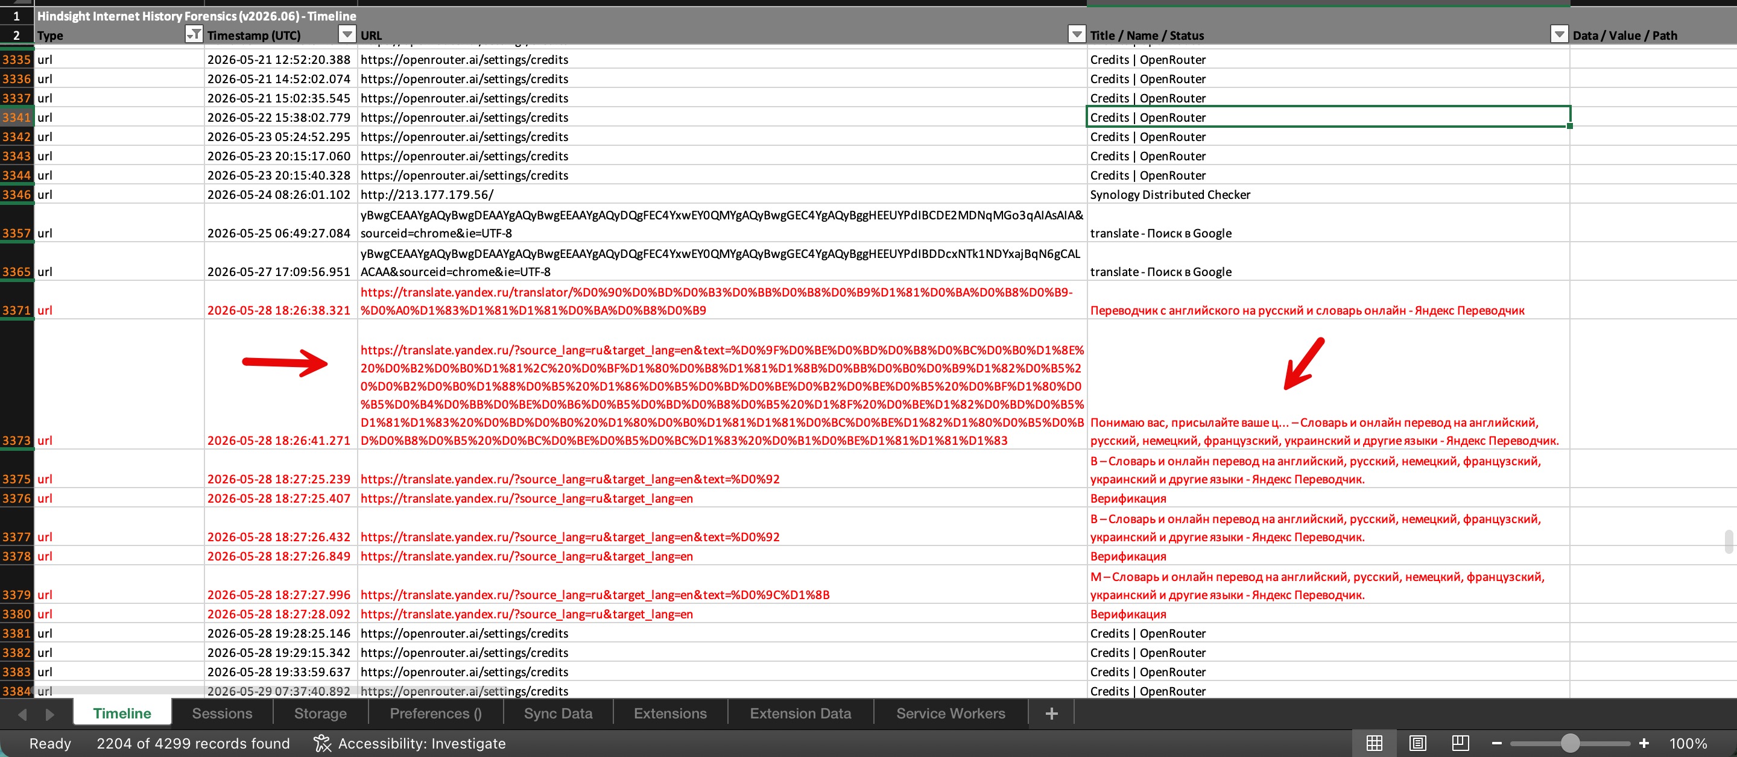The height and width of the screenshot is (757, 1737).
Task: Select the Google URL cell in row 3365
Action: (722, 262)
